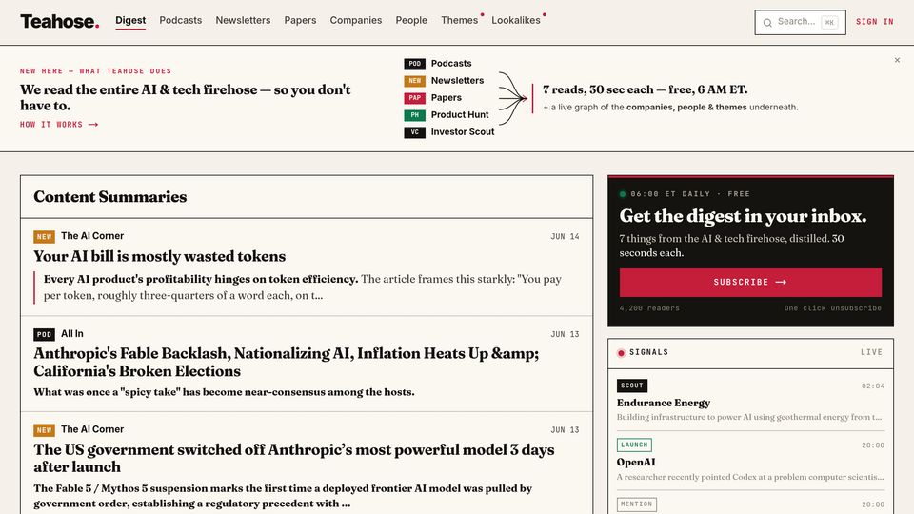Screen dimensions: 914x514
Task: Open the Anthropic's Fable Backlash podcast summary
Action: point(287,362)
